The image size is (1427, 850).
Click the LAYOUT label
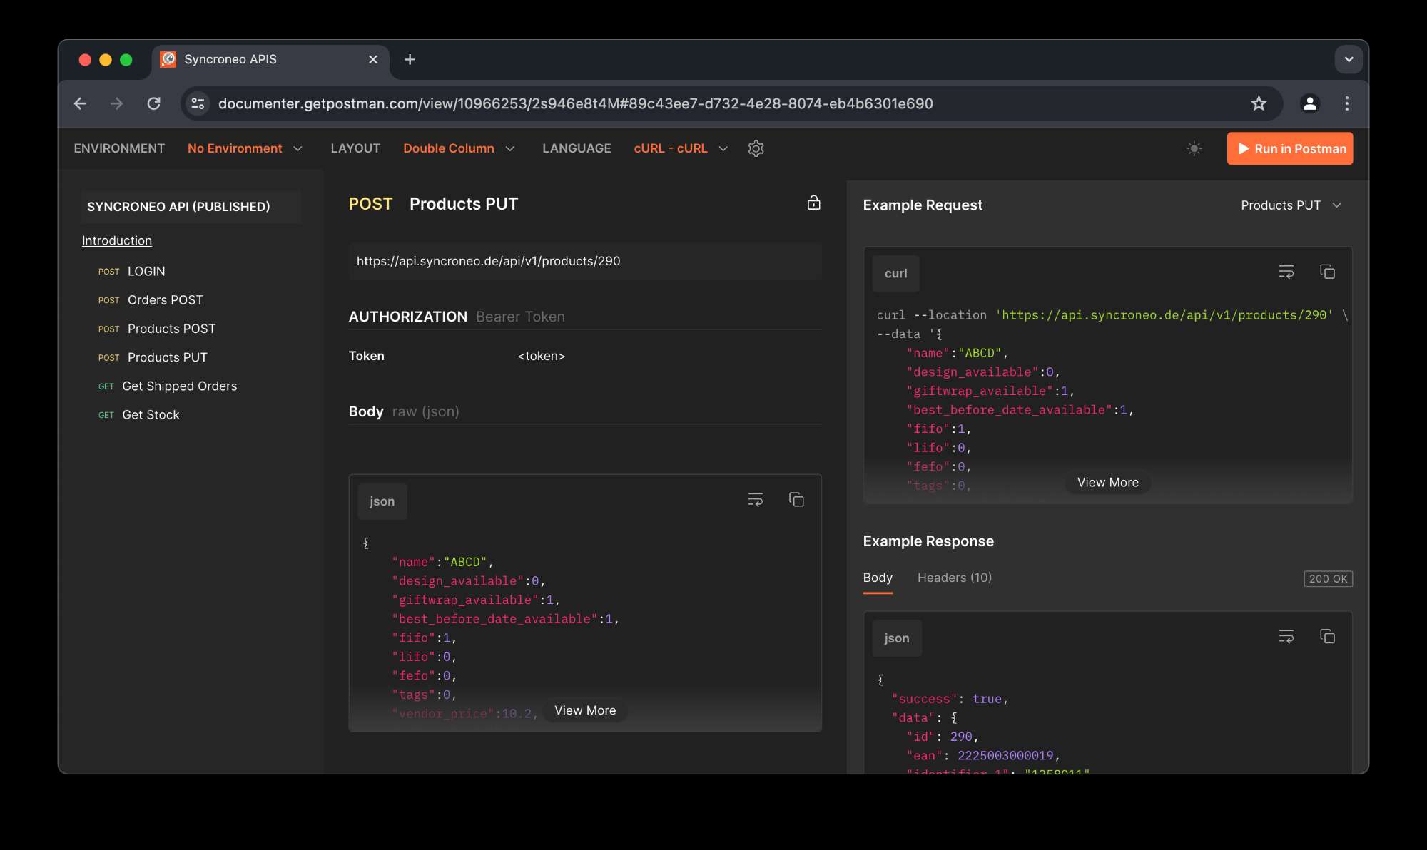click(355, 148)
